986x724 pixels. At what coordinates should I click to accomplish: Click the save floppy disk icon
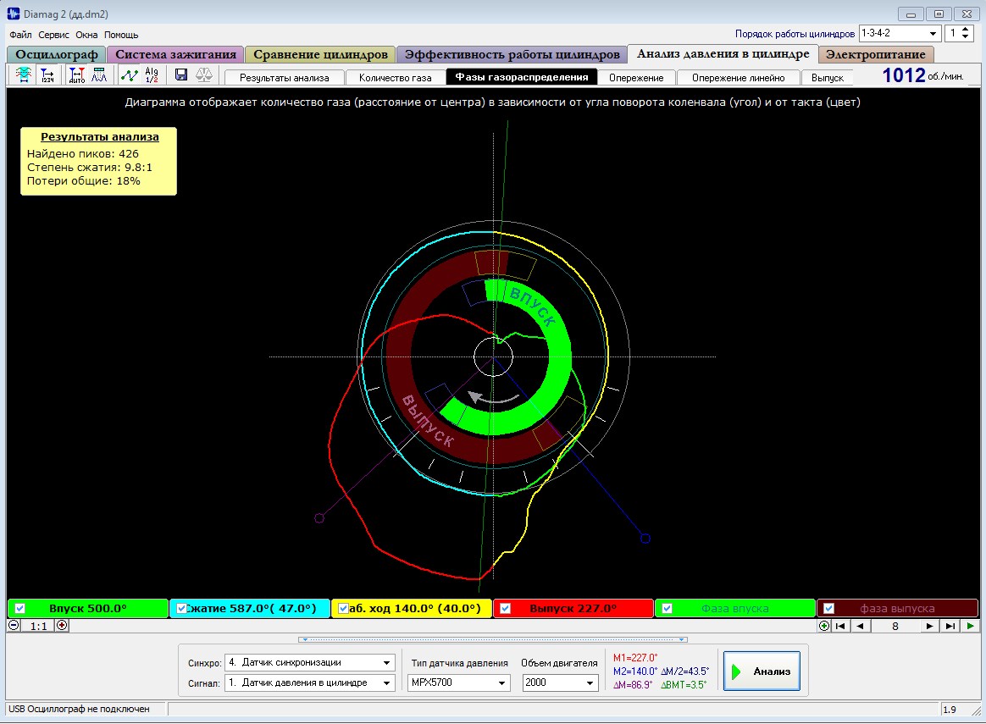click(x=181, y=75)
